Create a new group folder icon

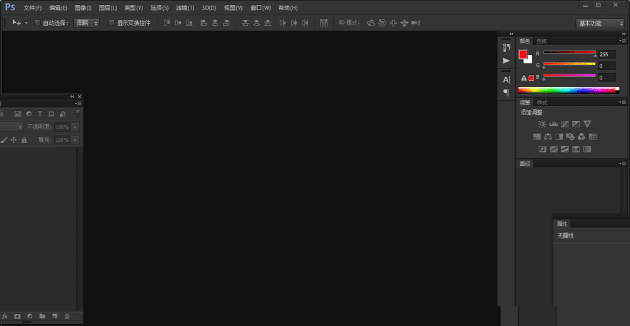(x=42, y=317)
